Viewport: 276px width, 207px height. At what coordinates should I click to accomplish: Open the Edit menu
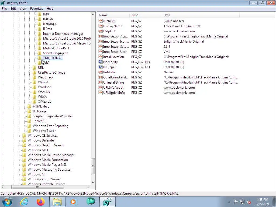13,9
